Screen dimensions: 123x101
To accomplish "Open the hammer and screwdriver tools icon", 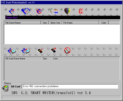I will [x=54, y=11].
